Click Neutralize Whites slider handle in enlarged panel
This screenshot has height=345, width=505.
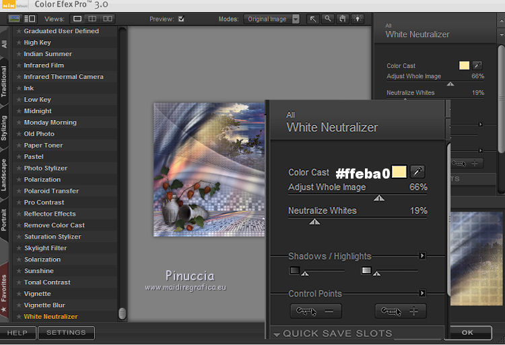coord(314,222)
